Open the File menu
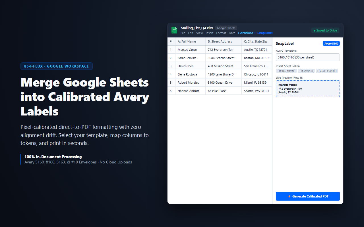Viewport: 364px width, 227px height. point(183,33)
